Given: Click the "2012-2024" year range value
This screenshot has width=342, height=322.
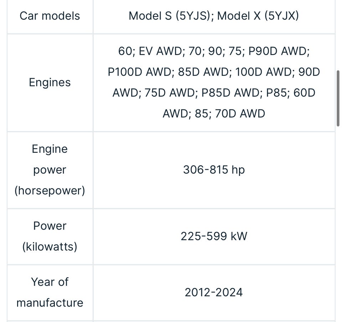Looking at the screenshot, I should click(214, 293).
